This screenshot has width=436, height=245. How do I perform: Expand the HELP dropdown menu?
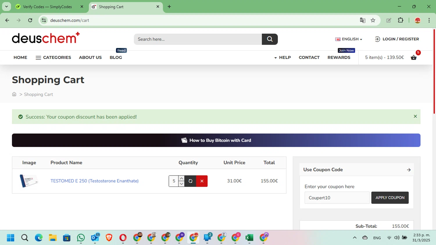tap(282, 58)
